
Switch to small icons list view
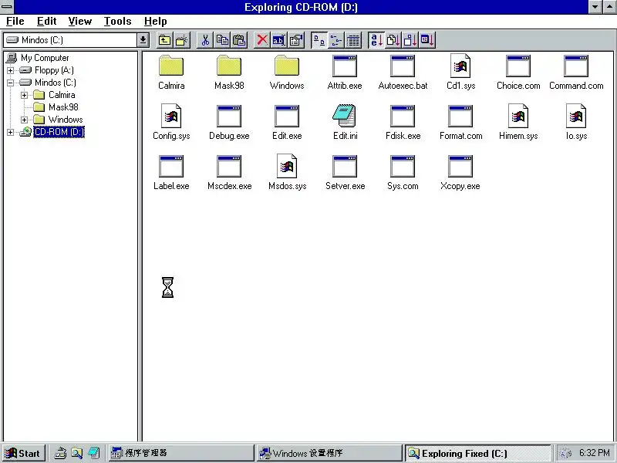[x=336, y=40]
